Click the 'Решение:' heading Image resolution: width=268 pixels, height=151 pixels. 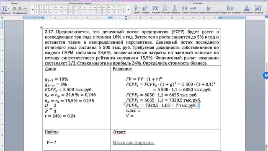(122, 69)
